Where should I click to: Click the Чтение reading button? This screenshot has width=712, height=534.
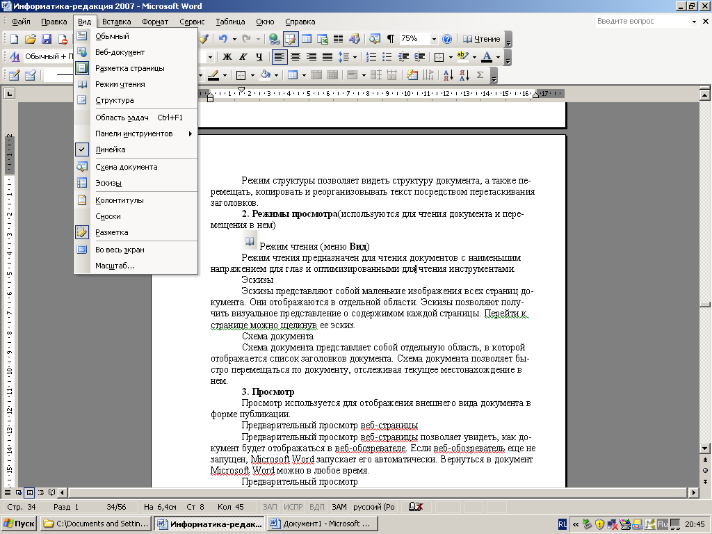click(x=481, y=39)
